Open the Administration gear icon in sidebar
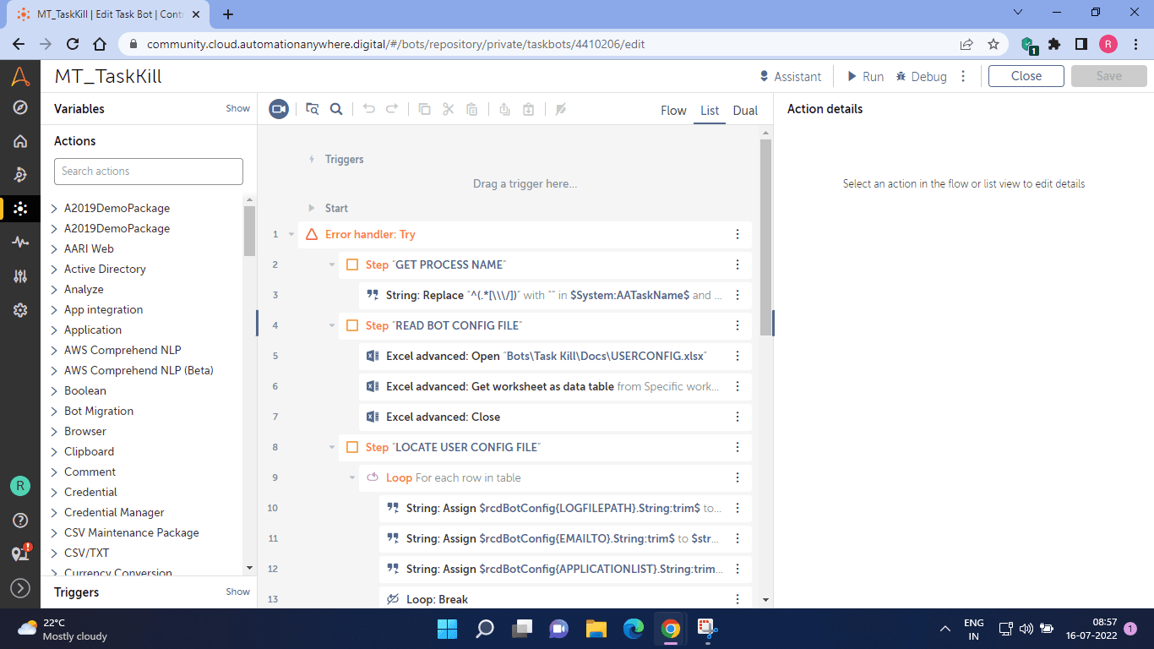1154x649 pixels. 20,310
